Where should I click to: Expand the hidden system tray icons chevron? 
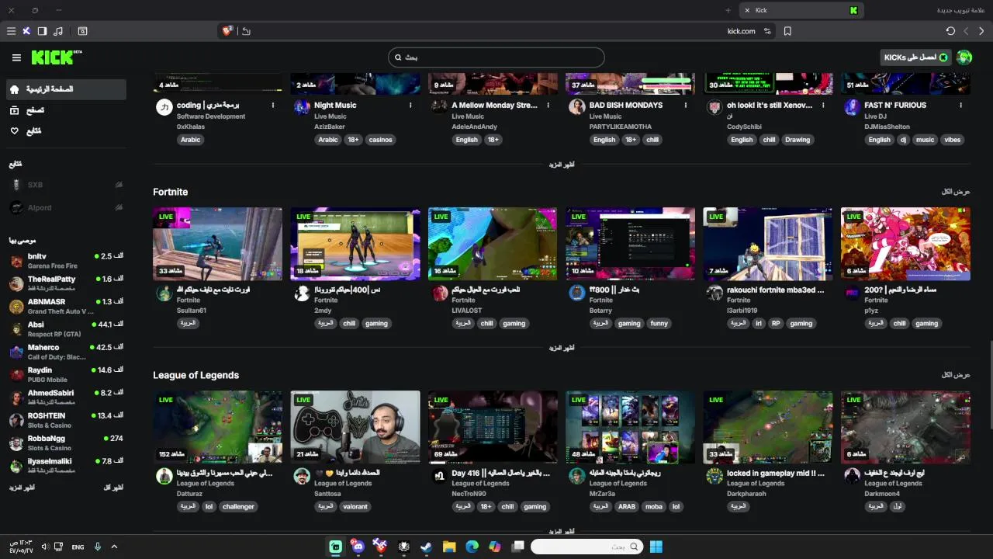click(x=114, y=547)
